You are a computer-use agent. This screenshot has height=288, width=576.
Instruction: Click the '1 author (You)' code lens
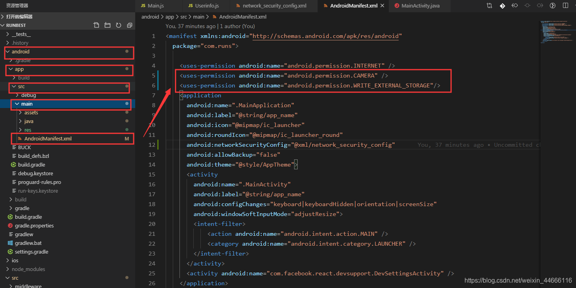click(237, 26)
